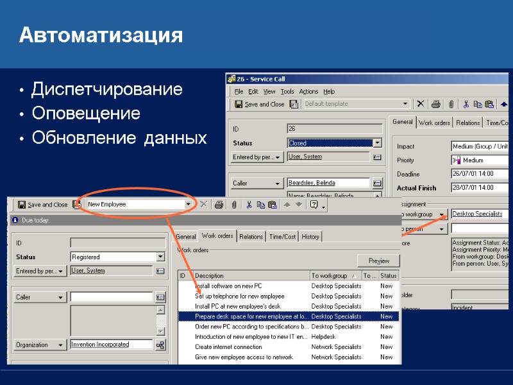Open the Tools menu
Screen dimensions: 513x385
click(287, 91)
